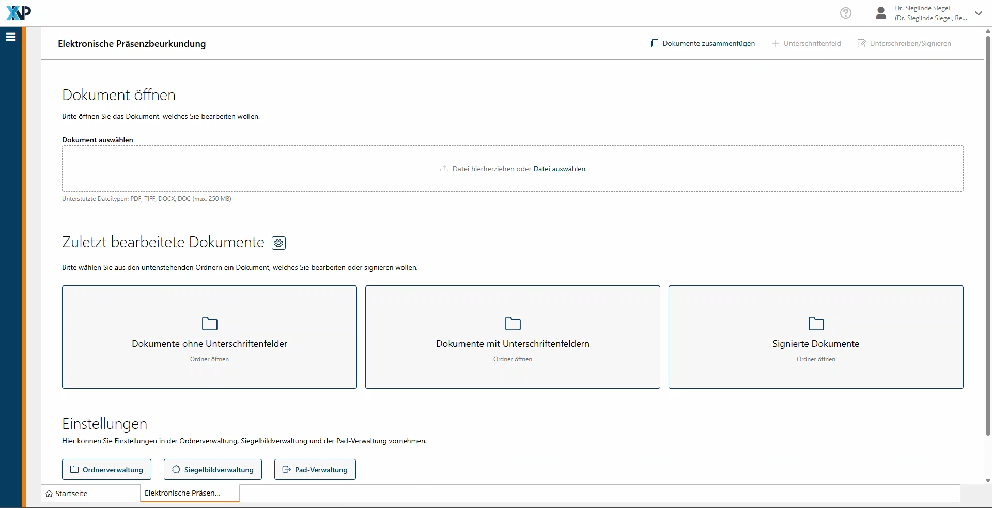The image size is (992, 508).
Task: Click the Unterschriftenfeld toolbar item
Action: click(x=806, y=44)
